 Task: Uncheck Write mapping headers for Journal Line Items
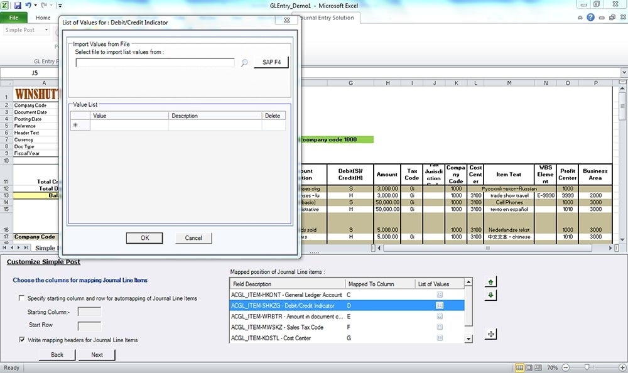click(x=23, y=340)
